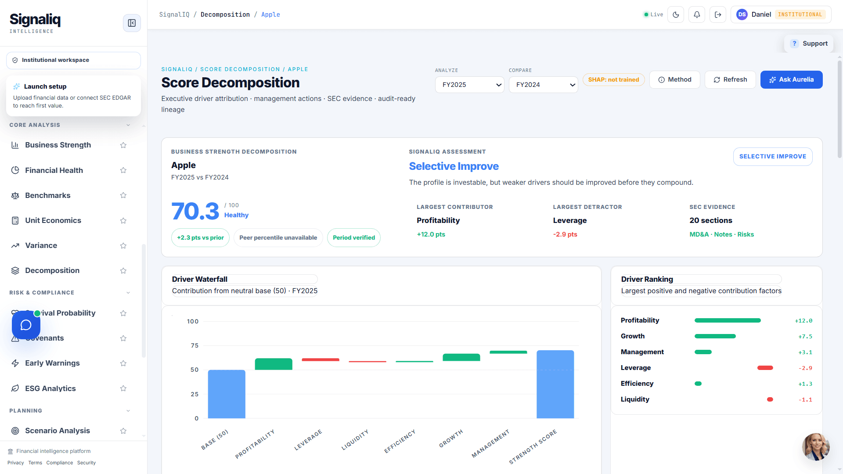Click Decomposition layers icon
This screenshot has width=843, height=474.
tap(15, 271)
